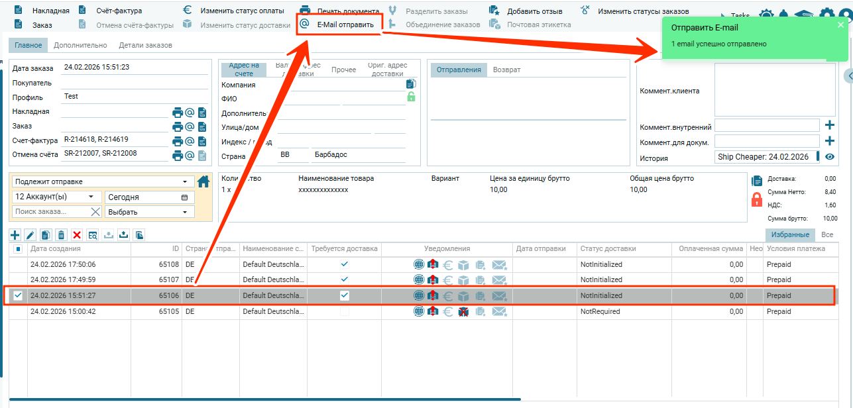
Task: Toggle the select-all checkbox in table header
Action: pyautogui.click(x=18, y=249)
